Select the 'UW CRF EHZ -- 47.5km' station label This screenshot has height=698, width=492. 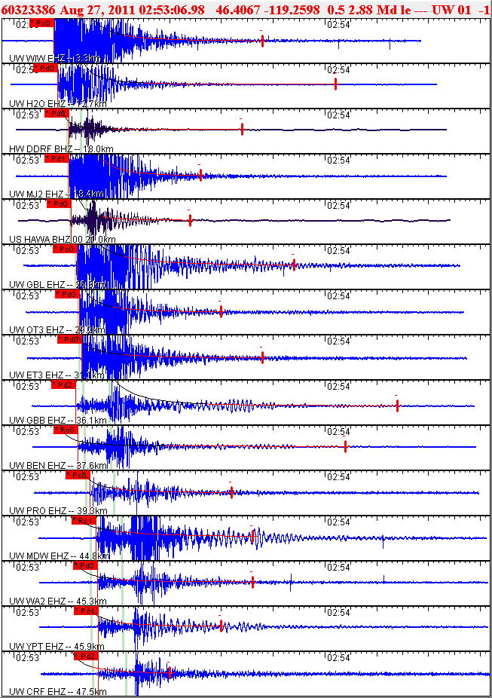pyautogui.click(x=58, y=692)
